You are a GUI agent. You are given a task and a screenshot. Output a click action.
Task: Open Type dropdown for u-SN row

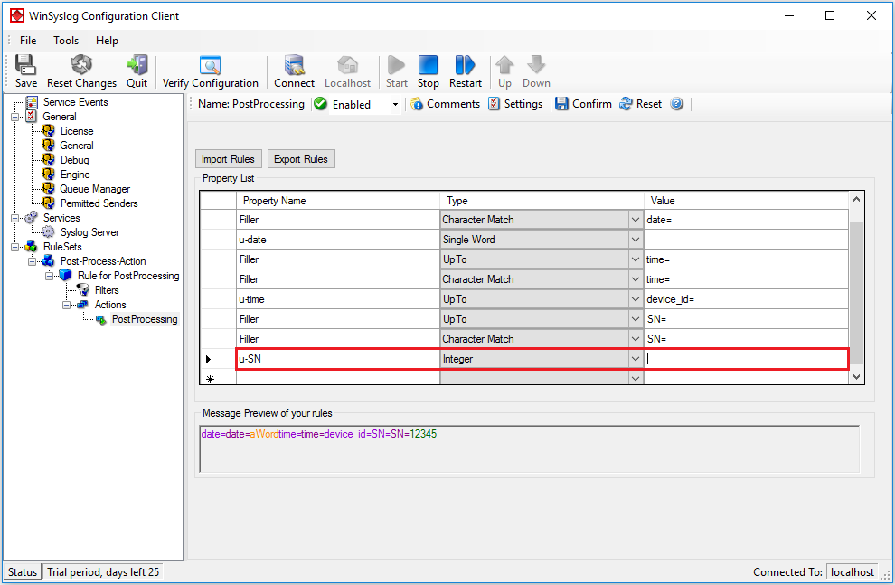tap(636, 359)
